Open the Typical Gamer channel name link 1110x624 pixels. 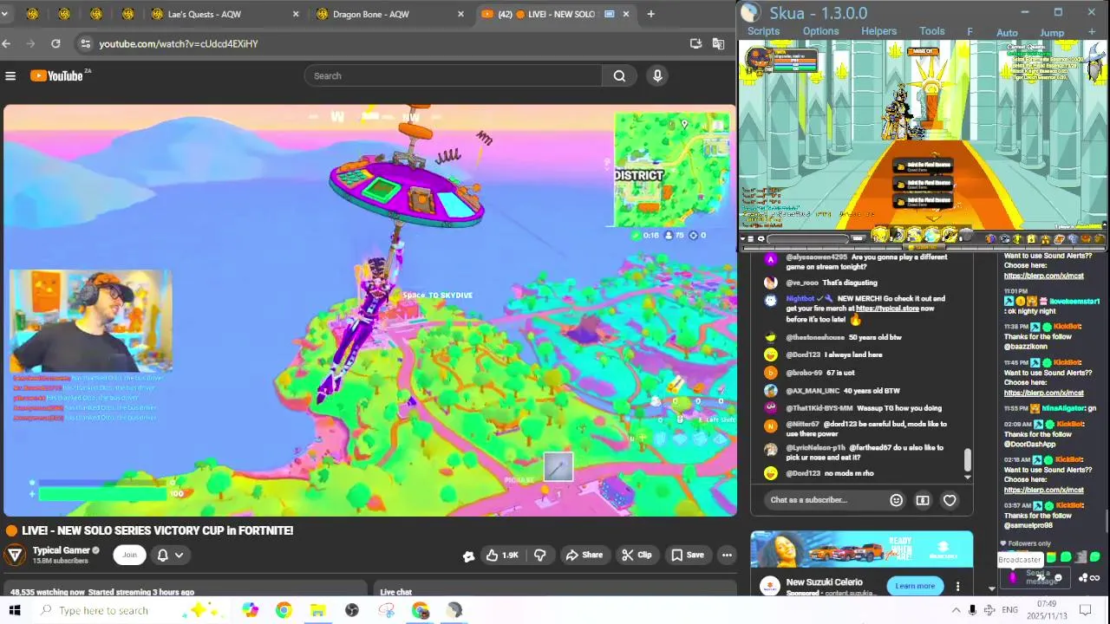pyautogui.click(x=61, y=550)
